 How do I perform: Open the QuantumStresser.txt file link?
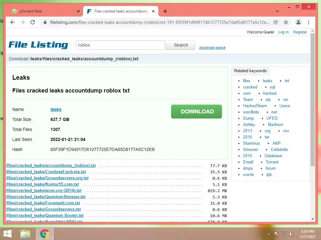tap(46, 197)
